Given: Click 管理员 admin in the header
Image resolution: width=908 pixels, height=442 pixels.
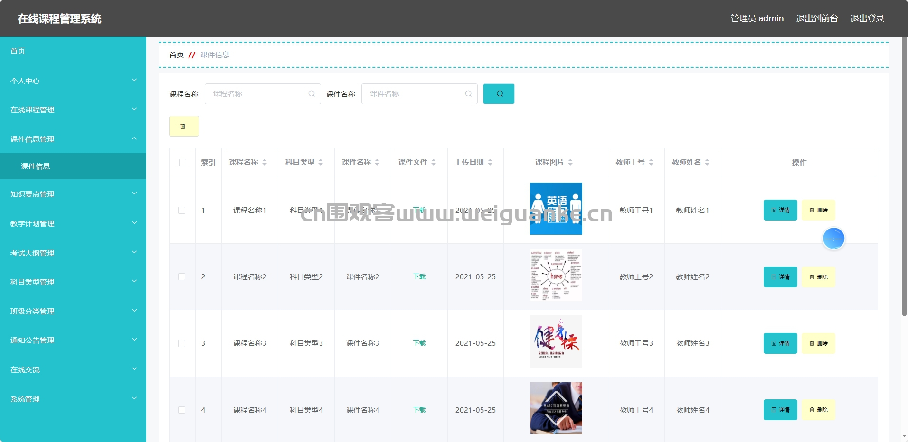Looking at the screenshot, I should tap(757, 18).
